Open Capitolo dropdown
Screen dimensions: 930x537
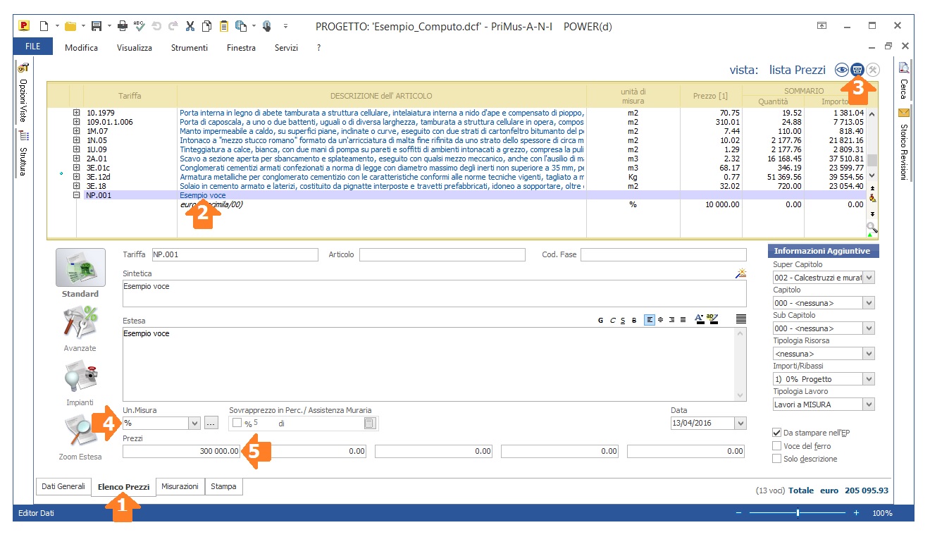coord(869,303)
